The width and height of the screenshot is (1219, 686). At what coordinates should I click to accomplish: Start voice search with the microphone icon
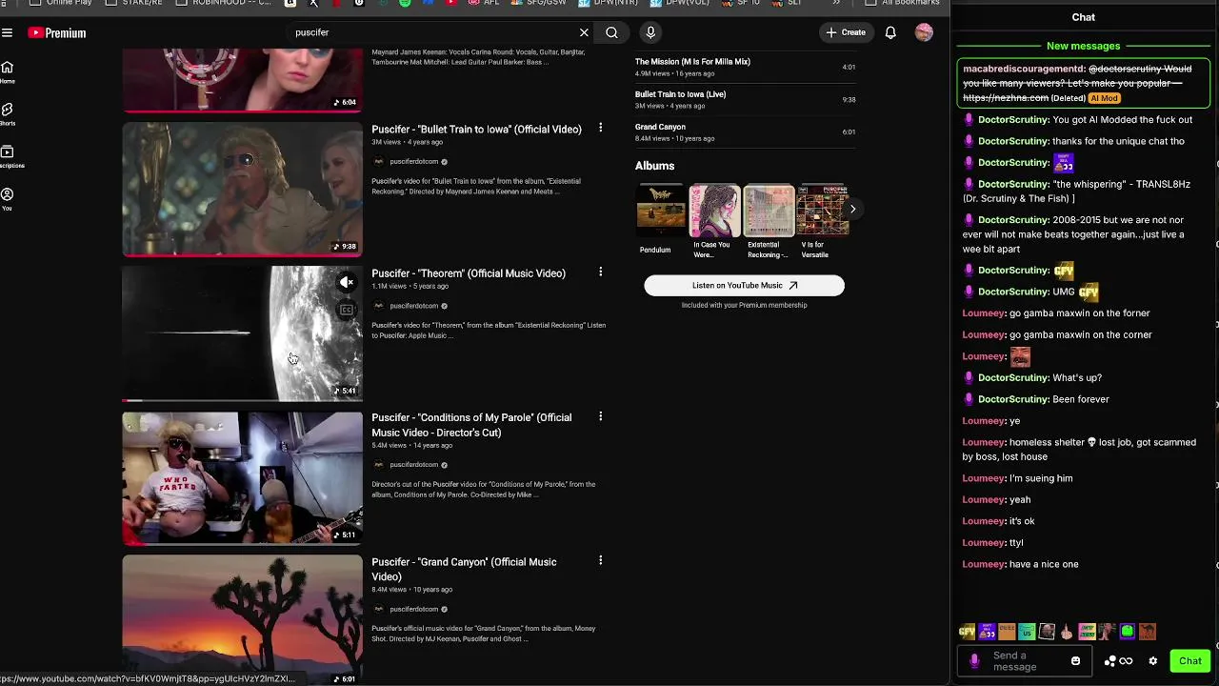point(650,32)
